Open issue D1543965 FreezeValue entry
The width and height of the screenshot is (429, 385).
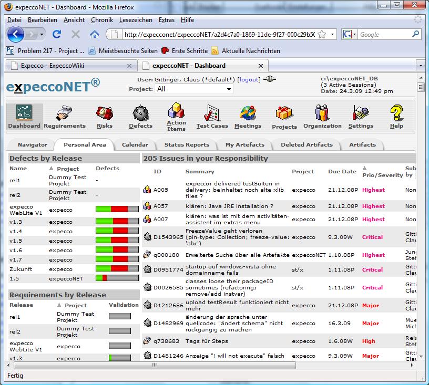click(x=168, y=237)
